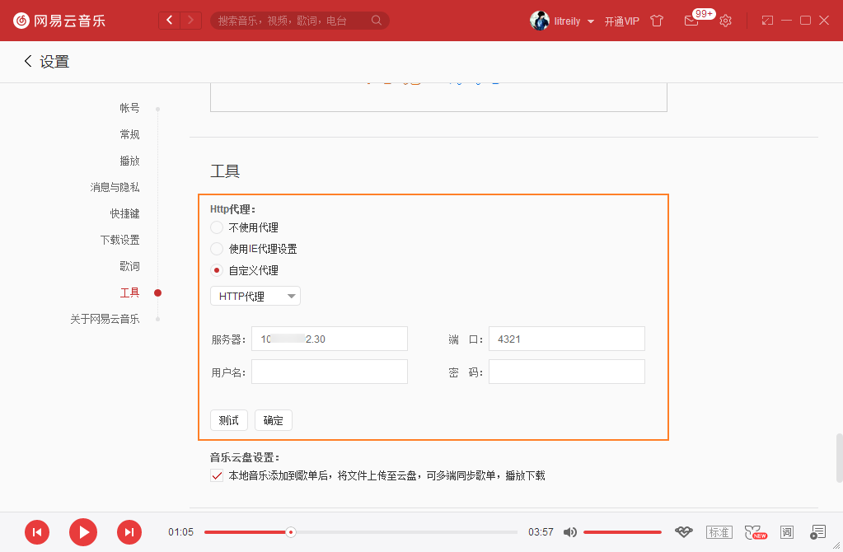Switch to 快捷键 settings section
This screenshot has width=843, height=552.
point(124,213)
